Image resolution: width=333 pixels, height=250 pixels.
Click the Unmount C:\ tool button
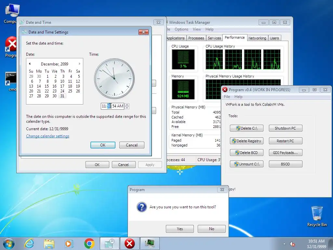(x=246, y=164)
